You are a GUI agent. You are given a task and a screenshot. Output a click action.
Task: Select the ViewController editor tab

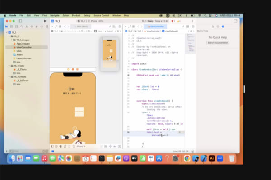click(x=155, y=27)
